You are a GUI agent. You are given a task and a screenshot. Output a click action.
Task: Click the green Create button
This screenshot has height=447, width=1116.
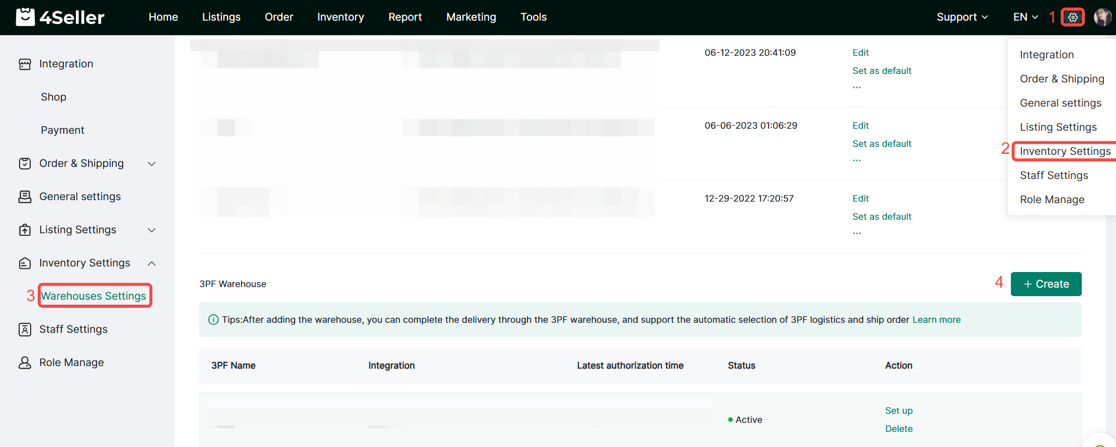1046,284
